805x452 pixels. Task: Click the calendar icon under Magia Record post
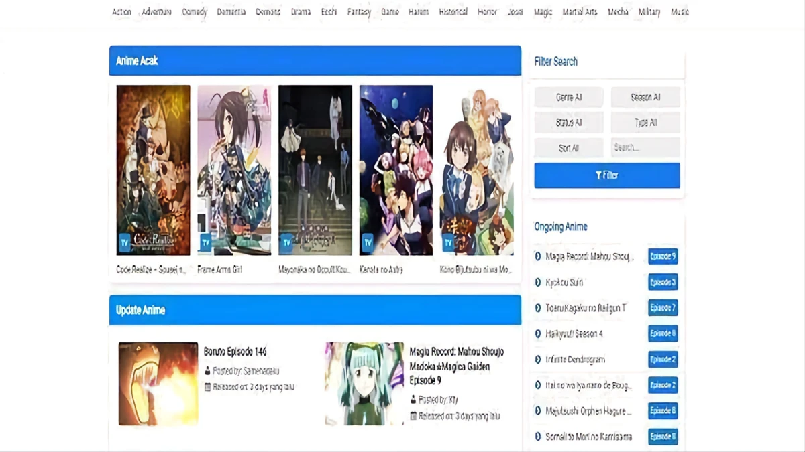[413, 416]
